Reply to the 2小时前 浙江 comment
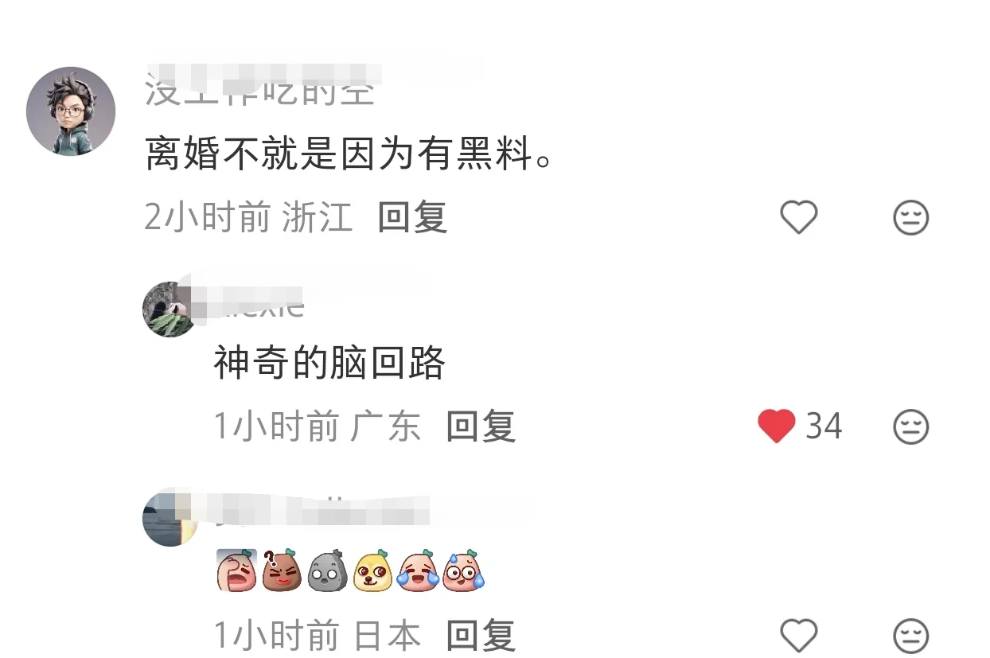This screenshot has height=658, width=990. click(412, 217)
